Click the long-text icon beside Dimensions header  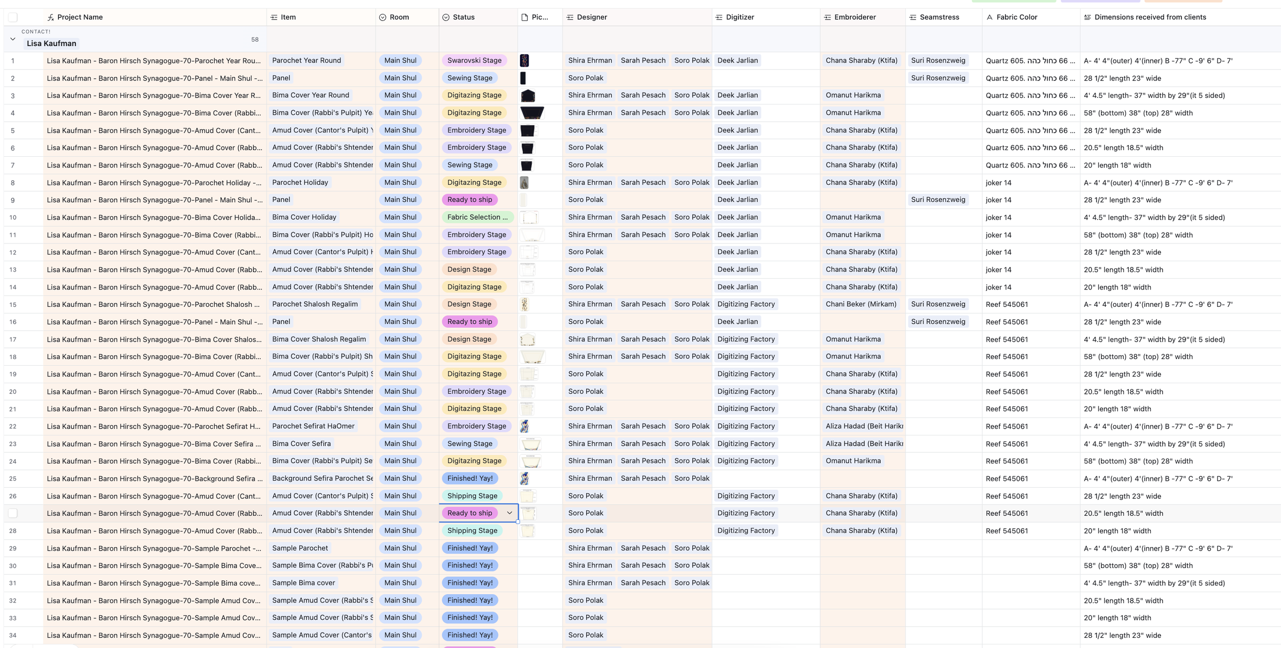tap(1087, 17)
